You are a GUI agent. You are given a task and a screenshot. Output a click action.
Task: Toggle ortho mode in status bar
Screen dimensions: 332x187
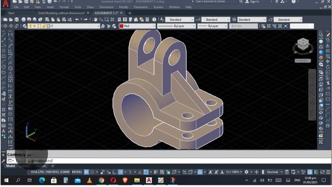click(x=115, y=172)
